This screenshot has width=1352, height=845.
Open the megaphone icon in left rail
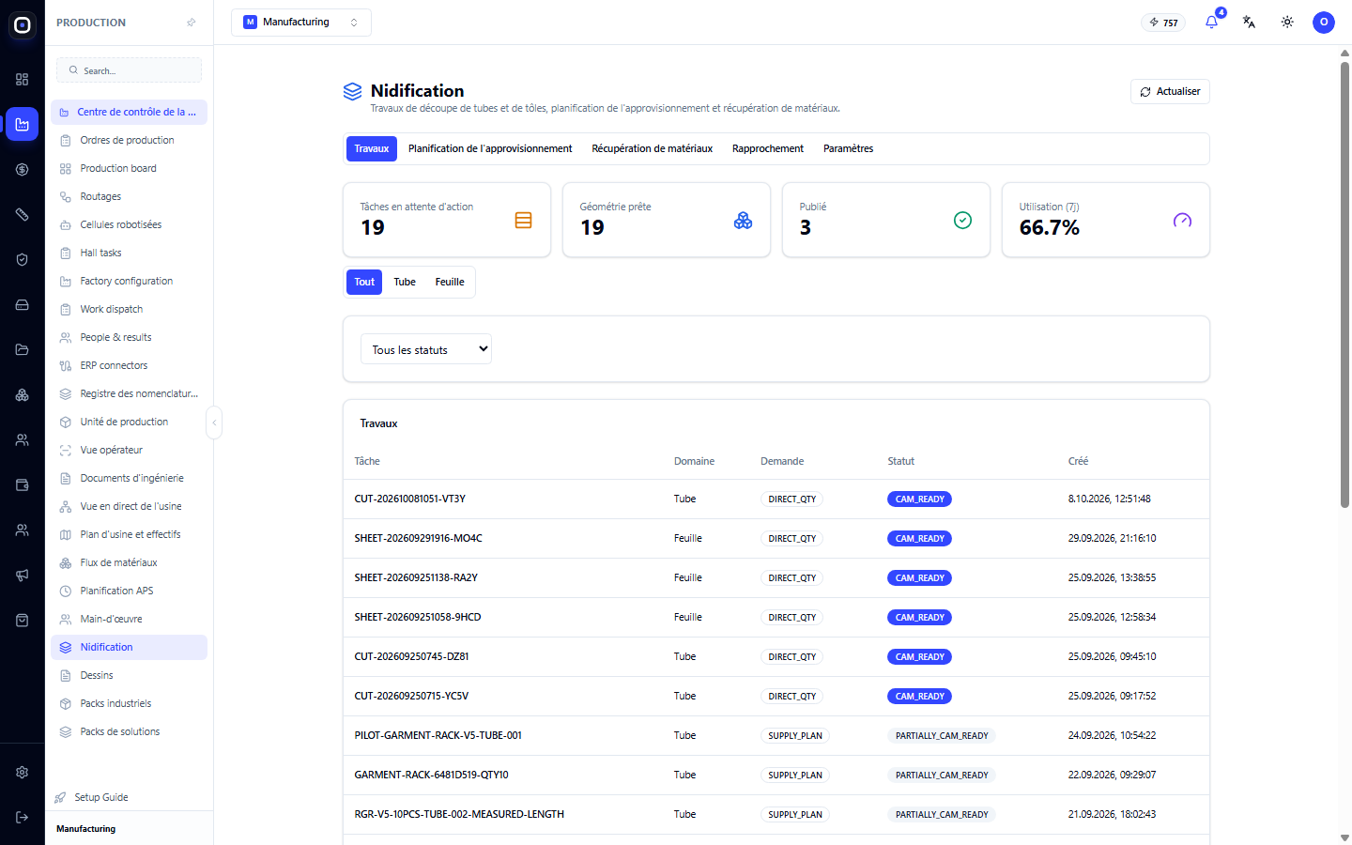(x=23, y=576)
